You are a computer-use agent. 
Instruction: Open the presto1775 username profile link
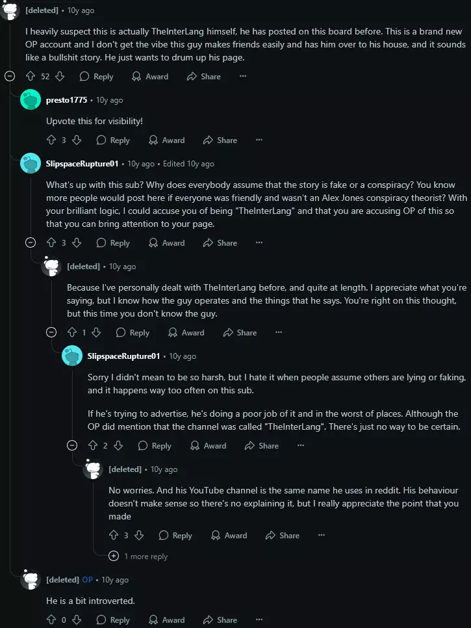[x=66, y=100]
